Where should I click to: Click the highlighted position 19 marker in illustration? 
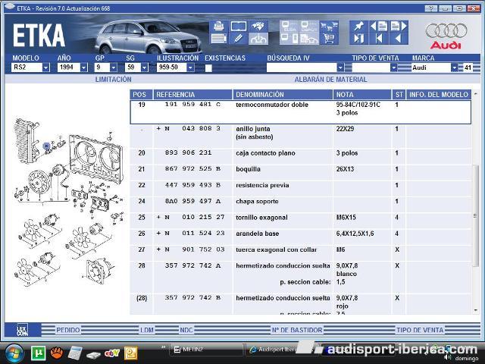pos(46,146)
